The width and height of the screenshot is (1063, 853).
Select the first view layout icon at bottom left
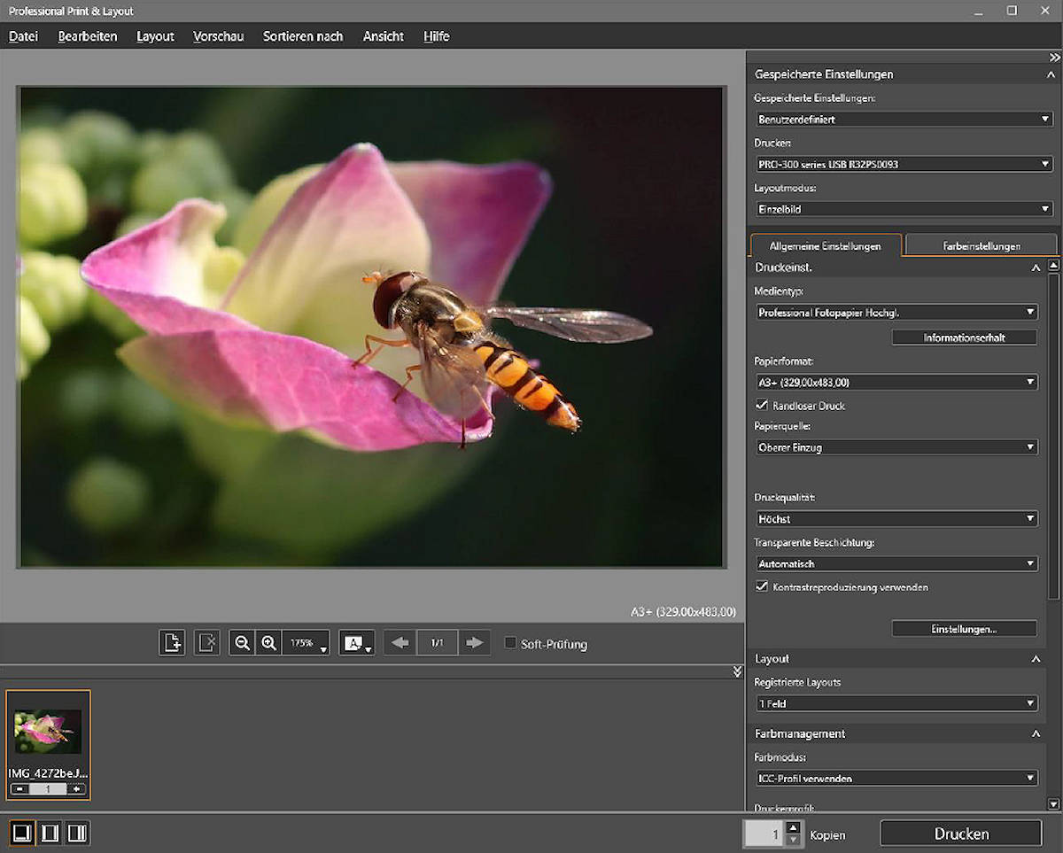(x=22, y=833)
